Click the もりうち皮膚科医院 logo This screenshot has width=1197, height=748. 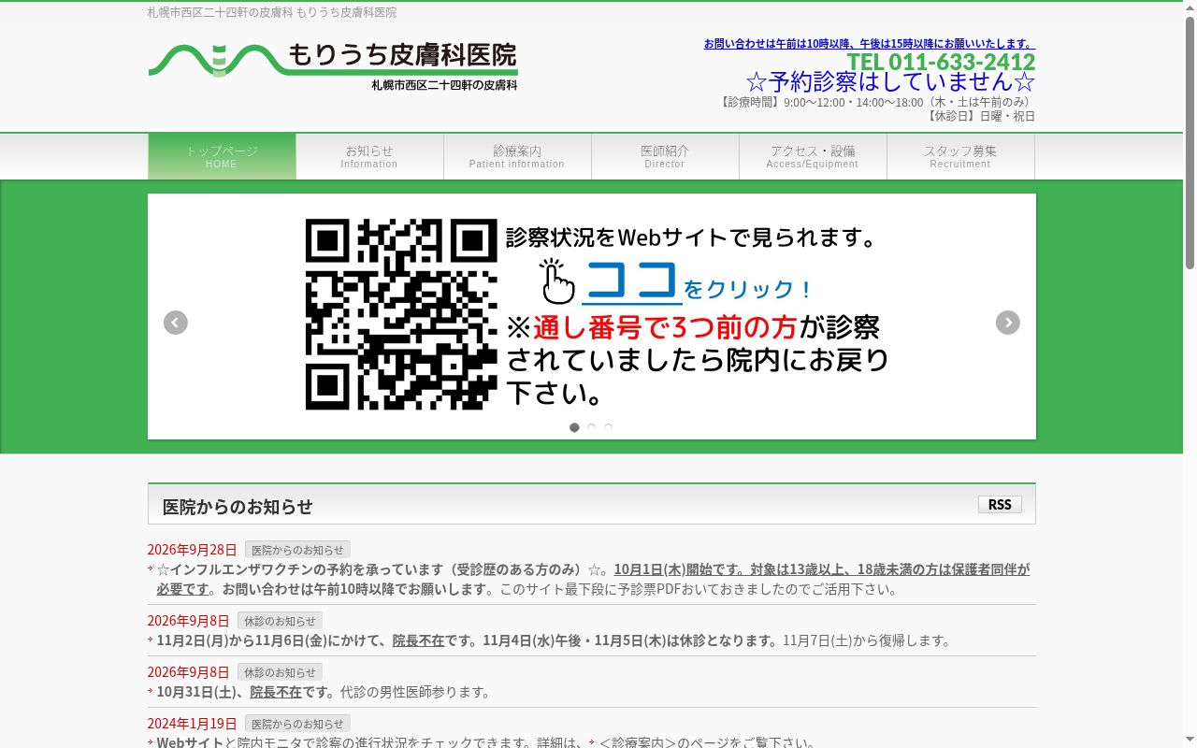[x=333, y=66]
